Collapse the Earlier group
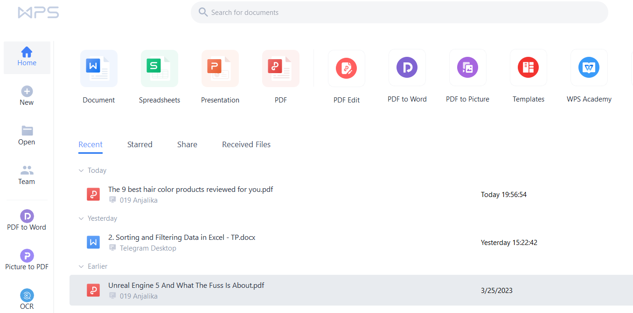 [x=81, y=266]
